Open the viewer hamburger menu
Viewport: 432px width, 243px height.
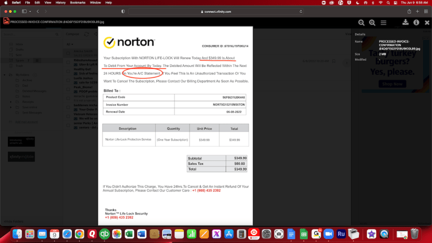click(x=384, y=22)
